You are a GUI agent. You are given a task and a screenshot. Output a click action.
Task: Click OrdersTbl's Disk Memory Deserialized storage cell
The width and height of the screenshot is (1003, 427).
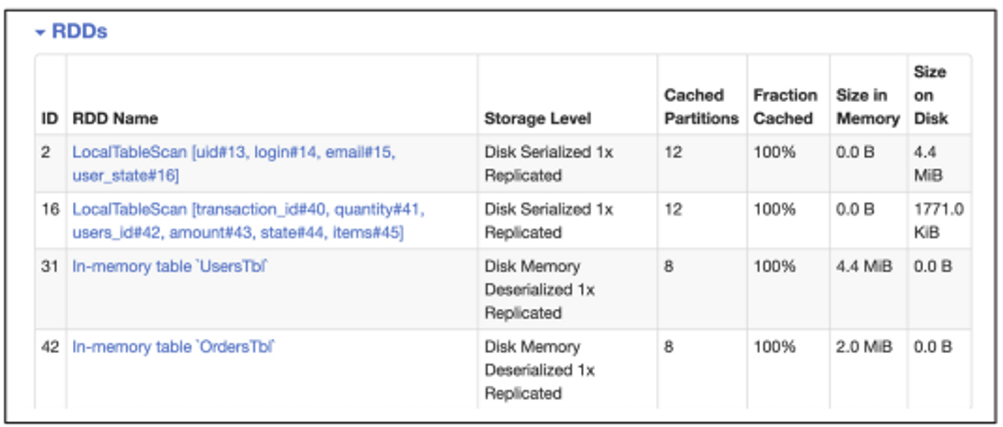[540, 370]
